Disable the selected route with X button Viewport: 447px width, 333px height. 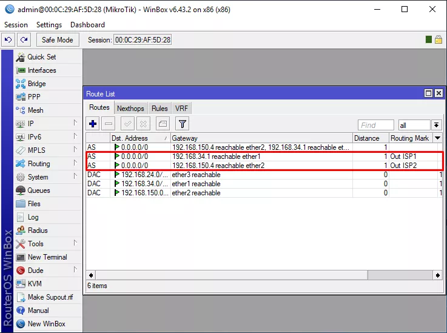[x=143, y=124]
